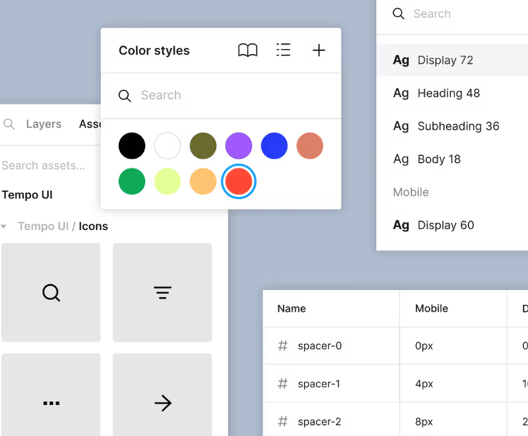
Task: Click the number type icon for spacer-2
Action: click(x=283, y=422)
